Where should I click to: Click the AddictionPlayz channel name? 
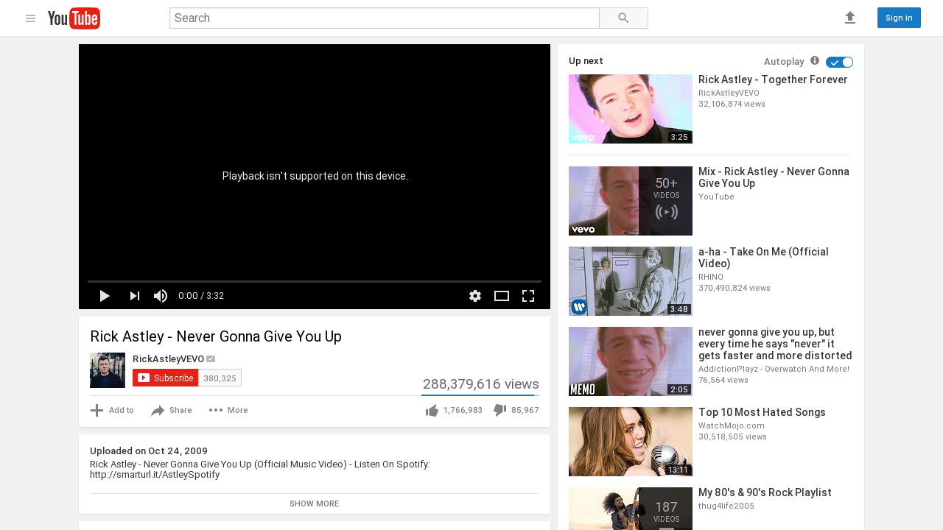(774, 369)
